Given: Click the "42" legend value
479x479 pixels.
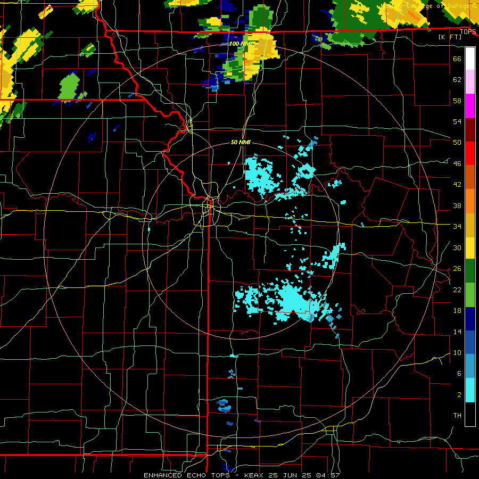Looking at the screenshot, I should click(457, 185).
